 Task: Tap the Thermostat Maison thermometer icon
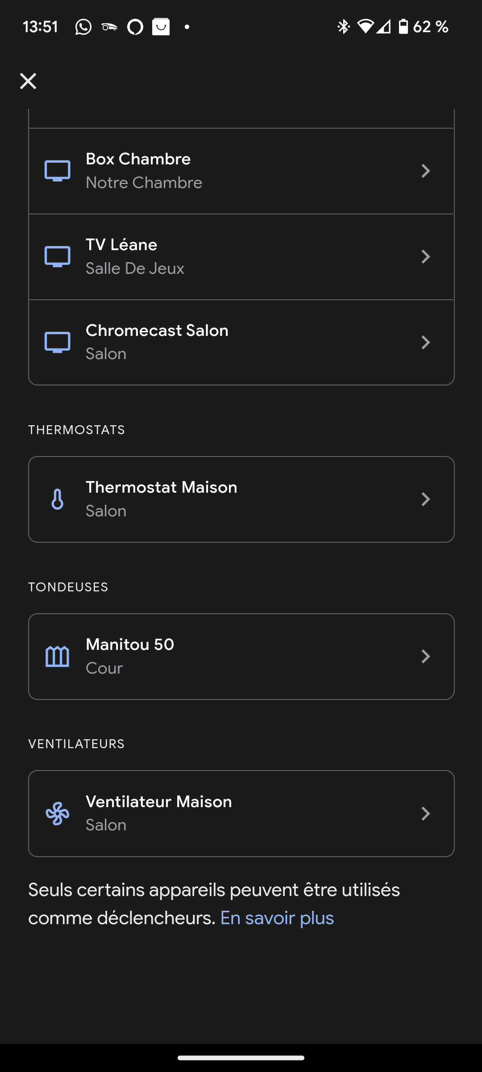(58, 499)
